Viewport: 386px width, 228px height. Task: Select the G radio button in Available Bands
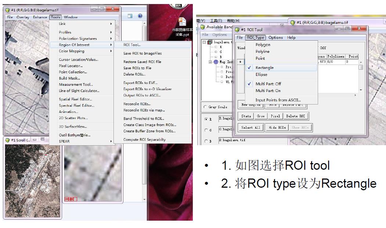(x=206, y=130)
